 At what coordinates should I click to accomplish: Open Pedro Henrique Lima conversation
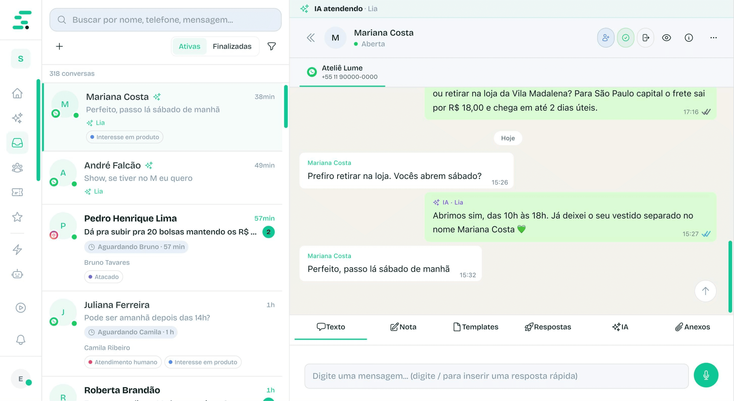click(x=162, y=248)
